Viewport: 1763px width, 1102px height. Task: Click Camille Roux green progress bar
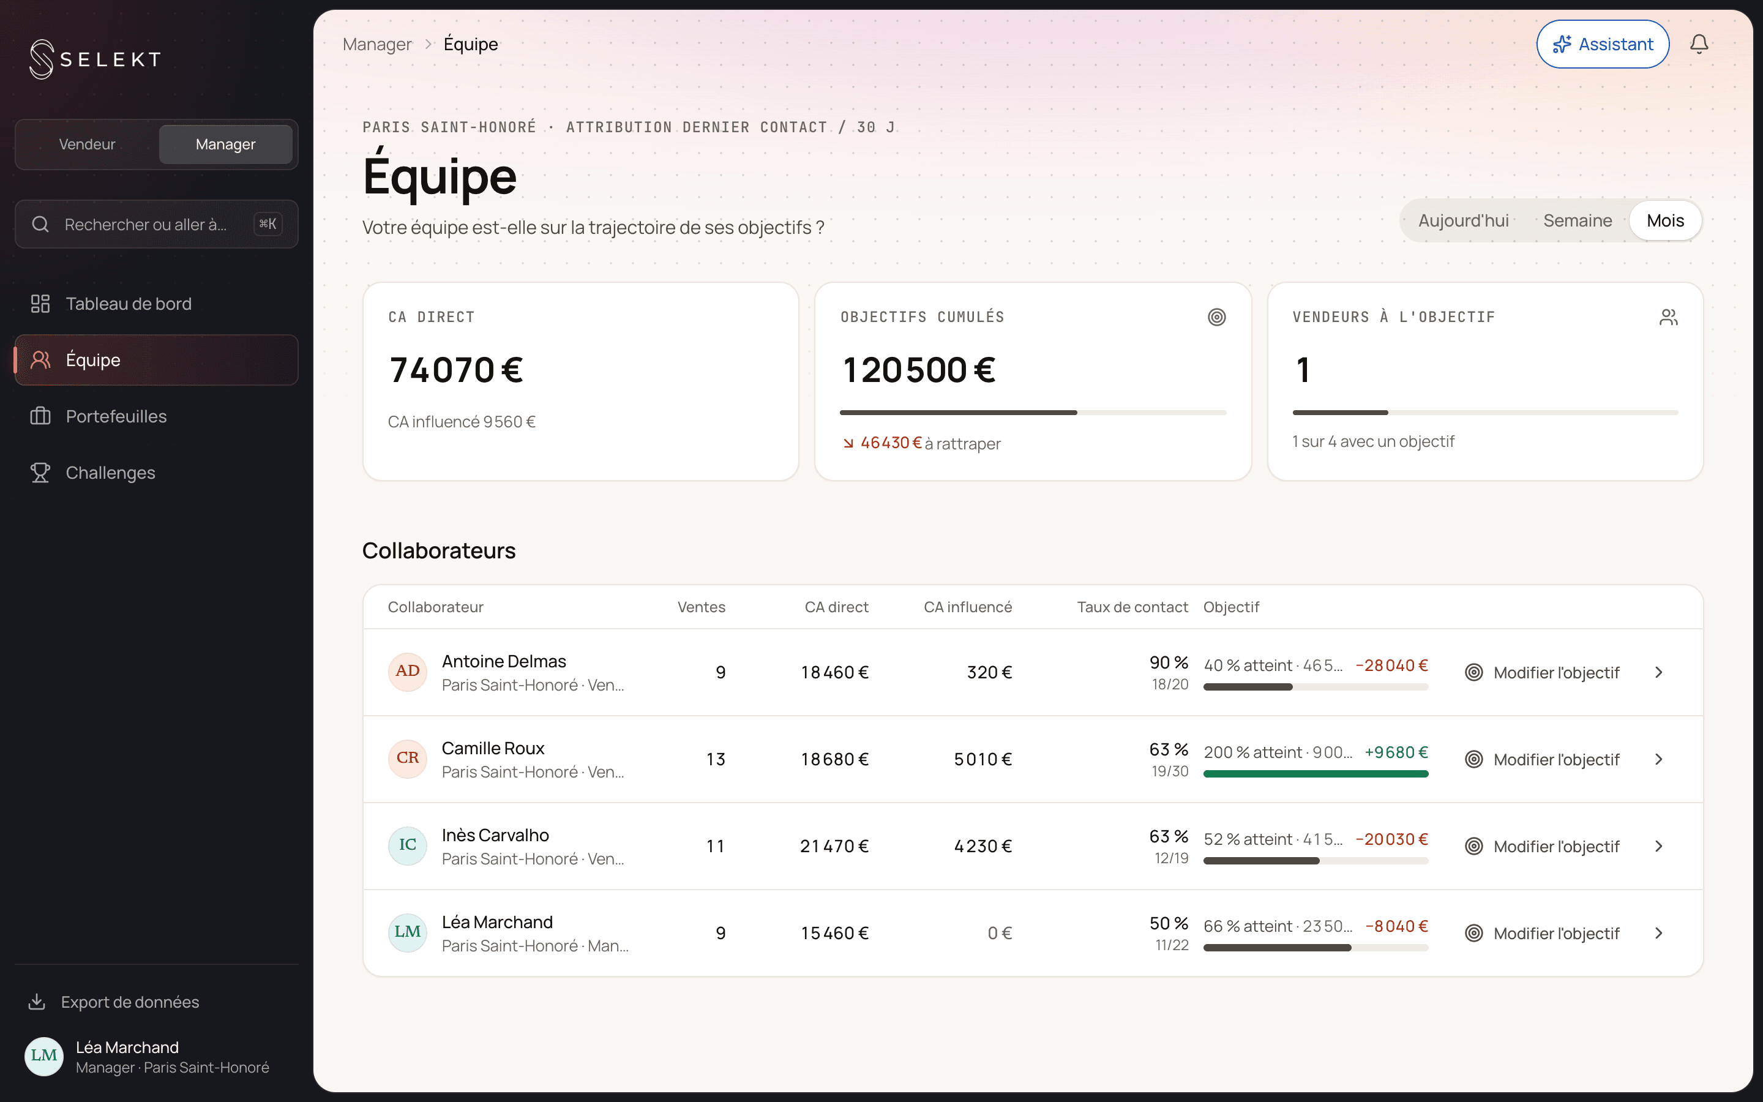[1316, 774]
